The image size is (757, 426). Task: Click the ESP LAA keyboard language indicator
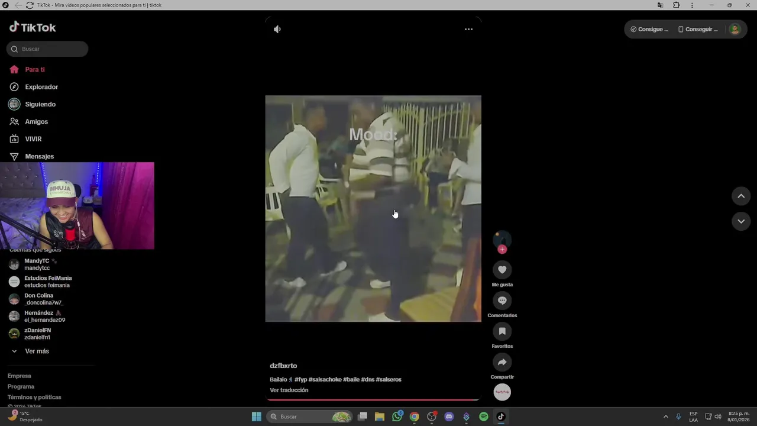(693, 417)
